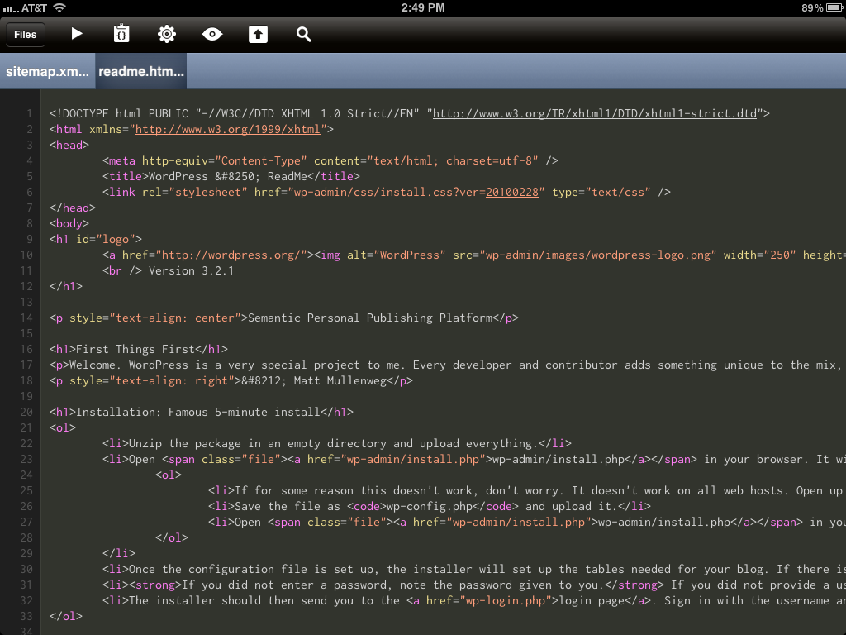Screen dimensions: 846x635
Task: Click the opening <body> tag
Action: tap(69, 223)
